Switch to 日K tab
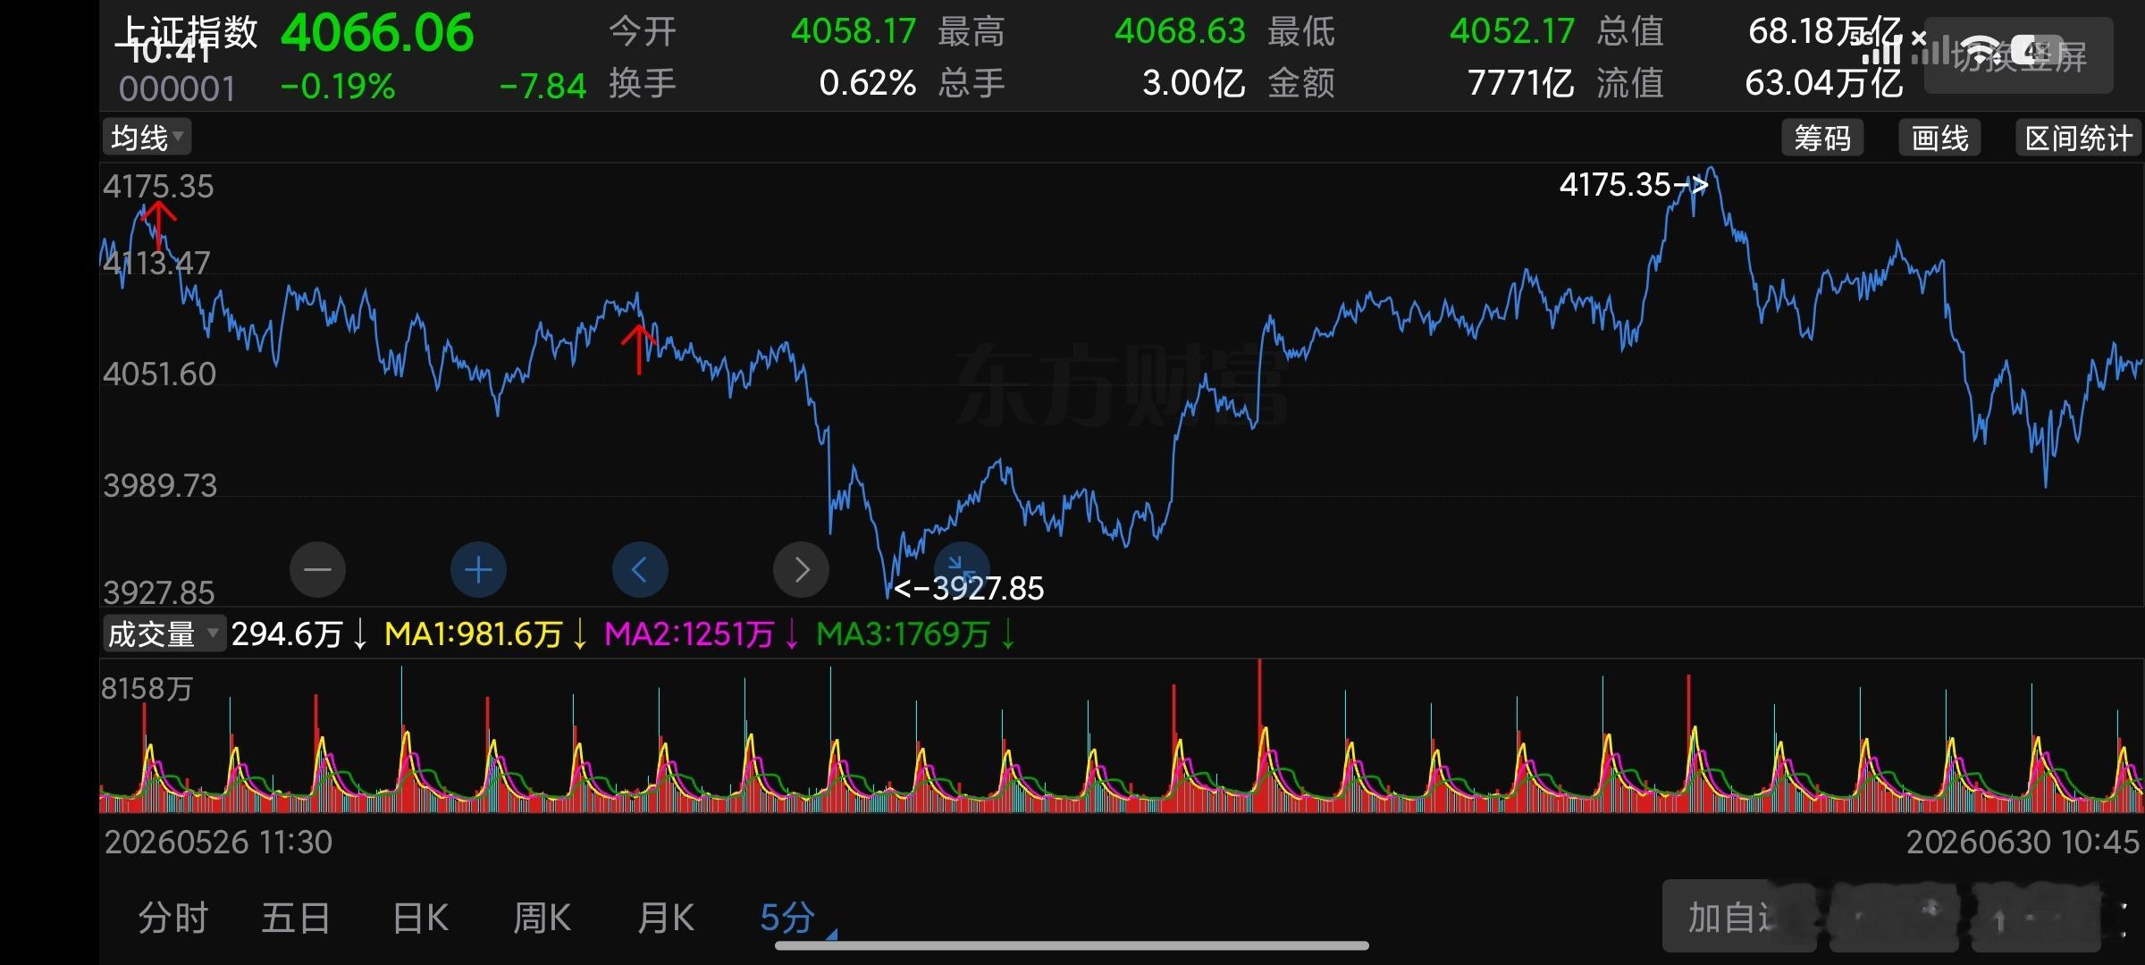Screen dimensions: 2145x965 420,918
